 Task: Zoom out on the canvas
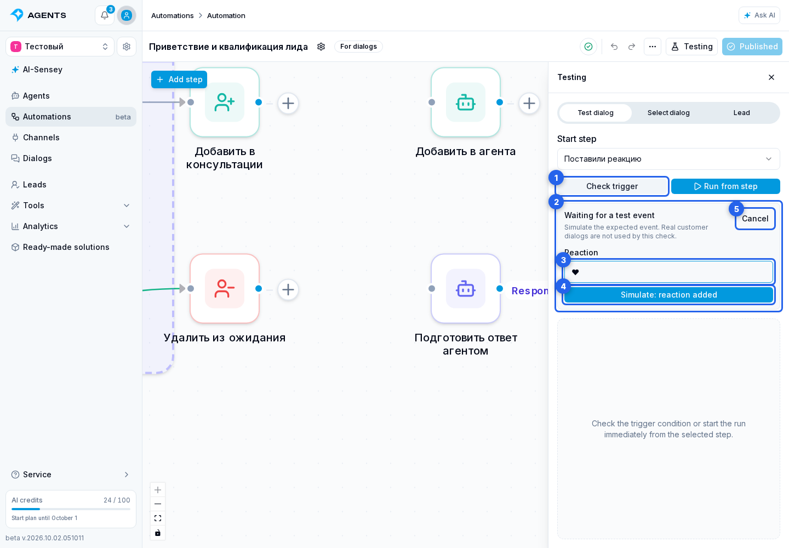click(x=158, y=504)
